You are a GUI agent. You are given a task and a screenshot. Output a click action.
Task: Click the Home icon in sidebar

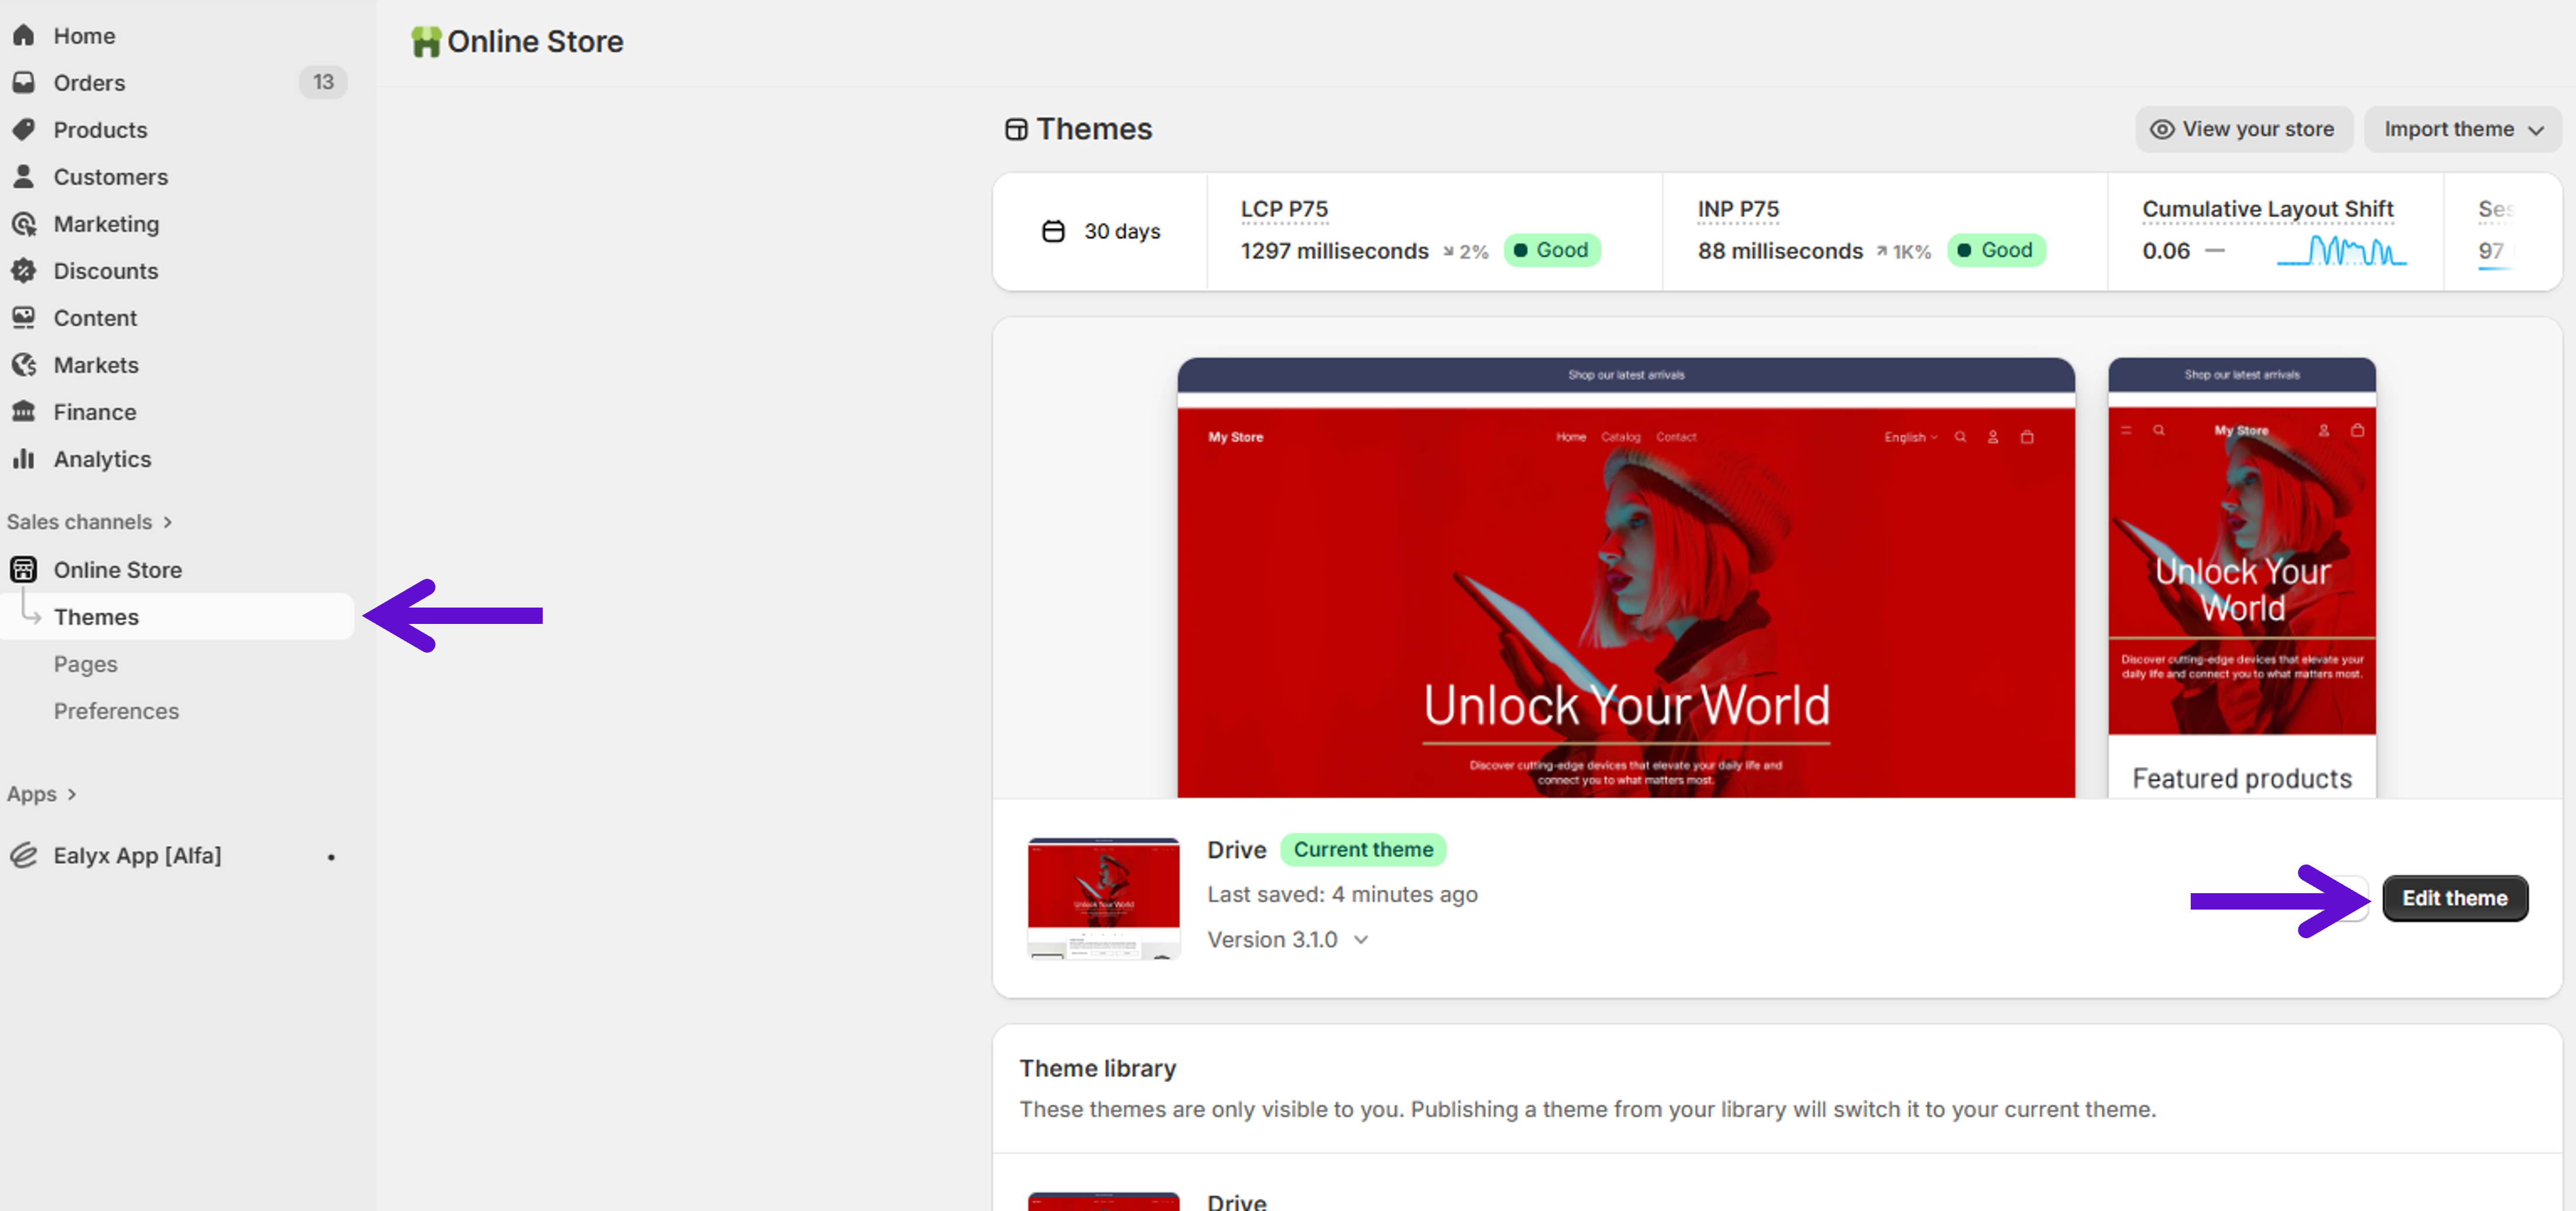24,36
